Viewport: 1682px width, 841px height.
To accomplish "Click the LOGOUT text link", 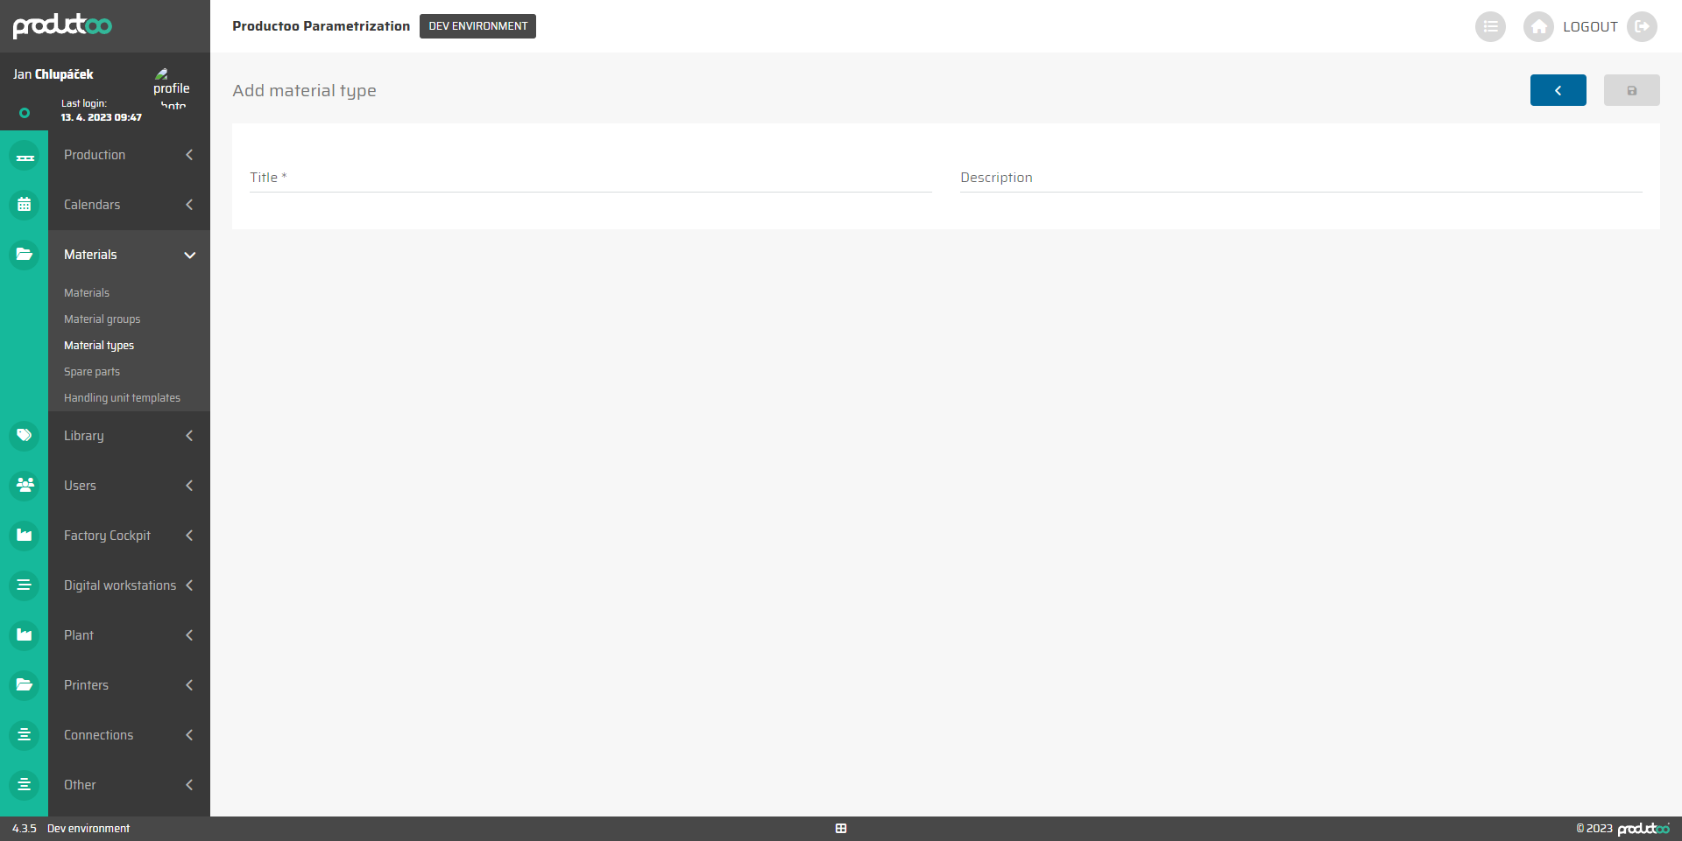I will 1590,27.
